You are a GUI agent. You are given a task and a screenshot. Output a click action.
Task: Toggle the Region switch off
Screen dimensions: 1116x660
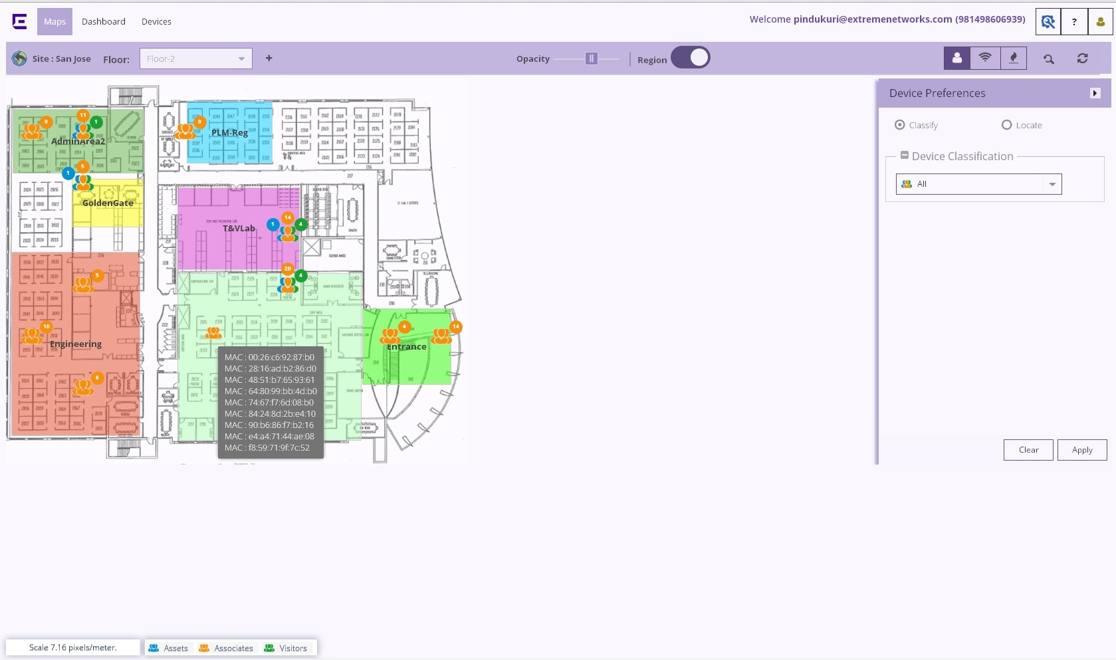[x=690, y=58]
